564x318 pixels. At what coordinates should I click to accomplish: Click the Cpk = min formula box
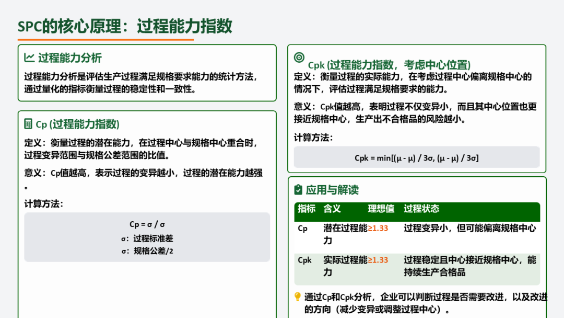click(x=416, y=157)
